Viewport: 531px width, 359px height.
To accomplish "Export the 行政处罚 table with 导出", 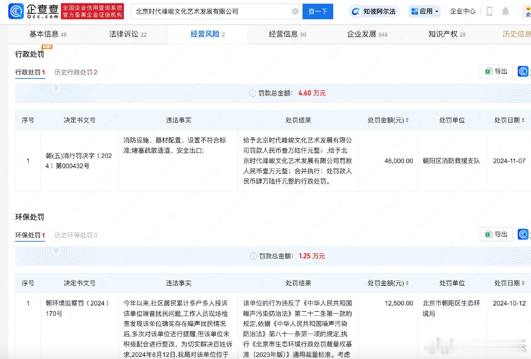I will pyautogui.click(x=496, y=71).
